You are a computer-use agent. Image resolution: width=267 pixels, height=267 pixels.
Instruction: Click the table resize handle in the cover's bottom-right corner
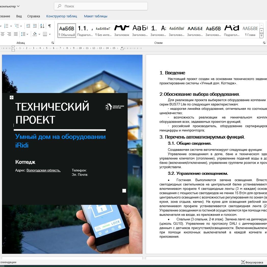tap(124, 191)
